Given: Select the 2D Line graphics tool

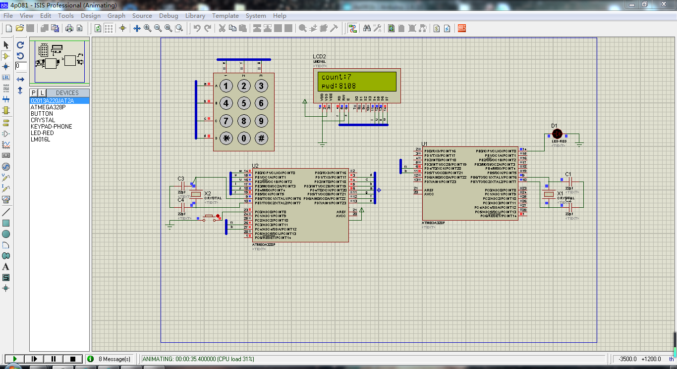Looking at the screenshot, I should [6, 212].
